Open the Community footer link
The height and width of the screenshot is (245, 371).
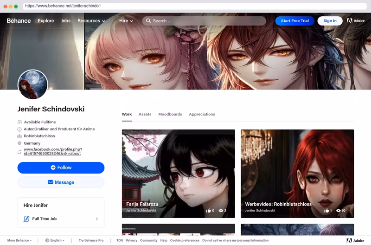coord(148,240)
